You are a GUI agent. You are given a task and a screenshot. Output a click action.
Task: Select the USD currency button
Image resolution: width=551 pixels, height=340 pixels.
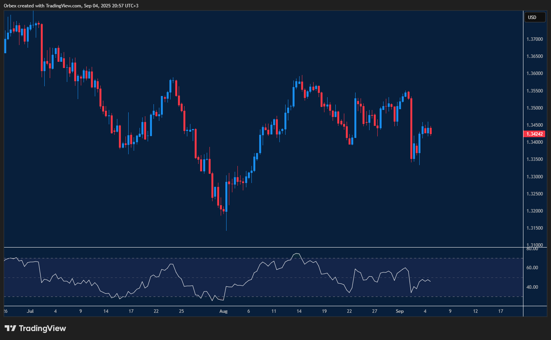535,17
